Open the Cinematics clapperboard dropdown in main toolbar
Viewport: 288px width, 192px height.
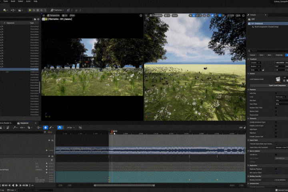[20, 10]
